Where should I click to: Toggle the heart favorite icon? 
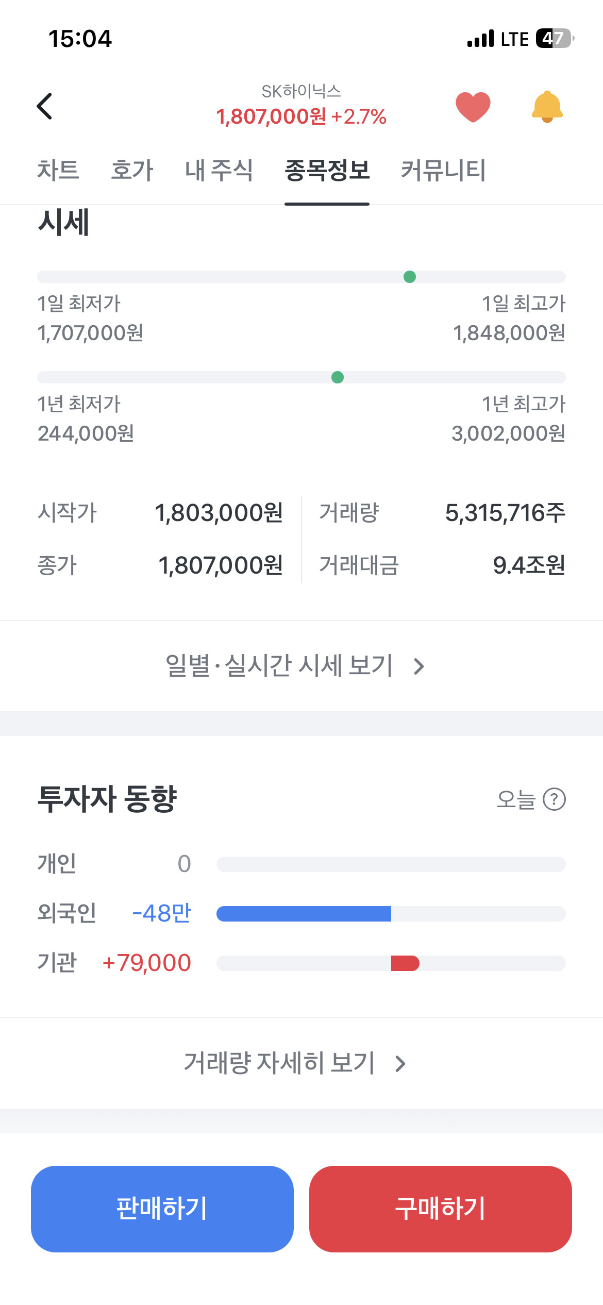[x=473, y=107]
